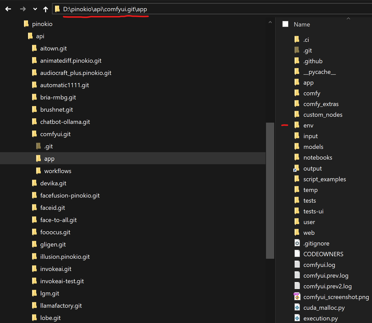Select pinokio folder in the tree
Screen dimensions: 372x323
(42, 24)
